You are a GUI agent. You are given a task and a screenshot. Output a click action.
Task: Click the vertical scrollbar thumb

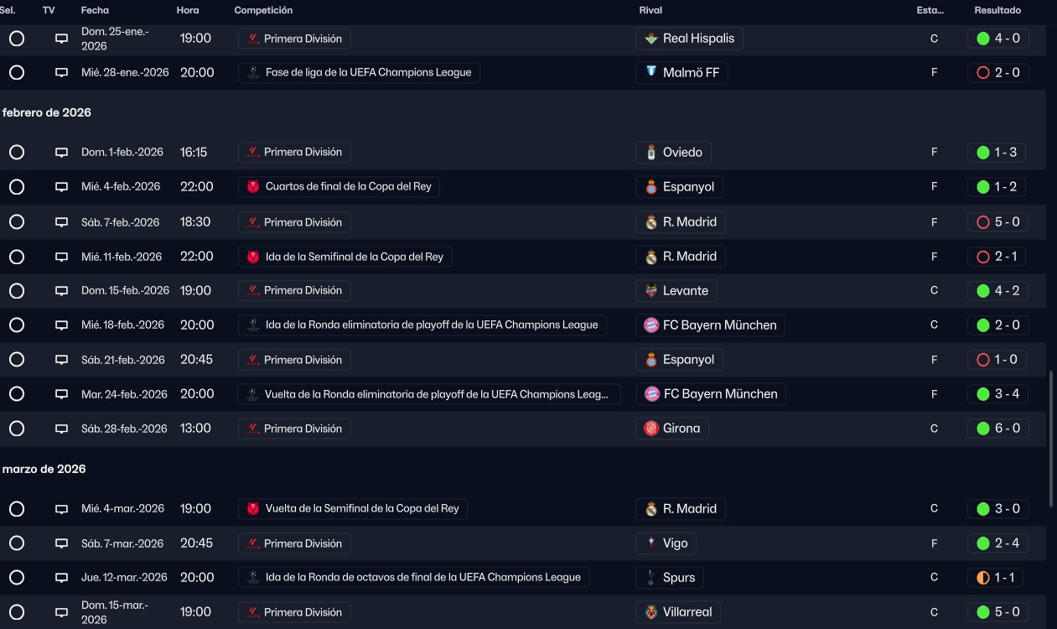(x=1052, y=439)
